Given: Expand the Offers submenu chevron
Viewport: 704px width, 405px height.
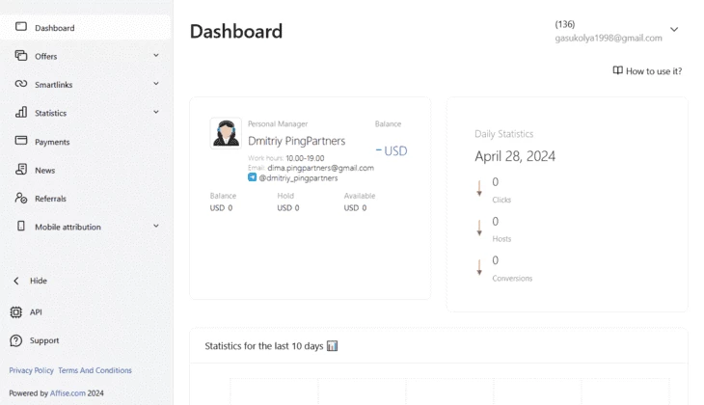Looking at the screenshot, I should (x=156, y=55).
